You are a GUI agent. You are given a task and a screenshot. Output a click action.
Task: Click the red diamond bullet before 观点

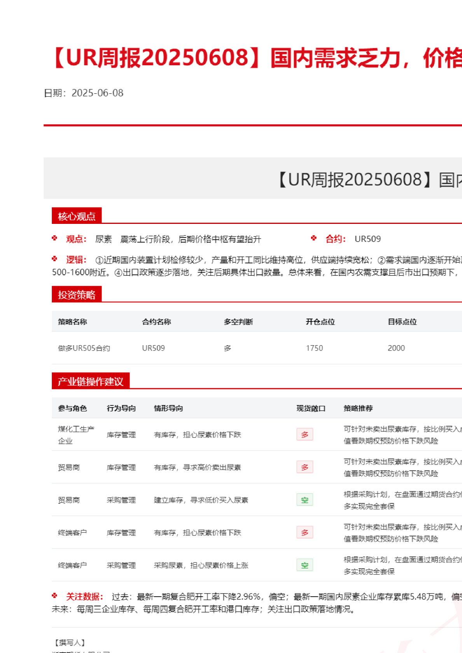point(54,238)
